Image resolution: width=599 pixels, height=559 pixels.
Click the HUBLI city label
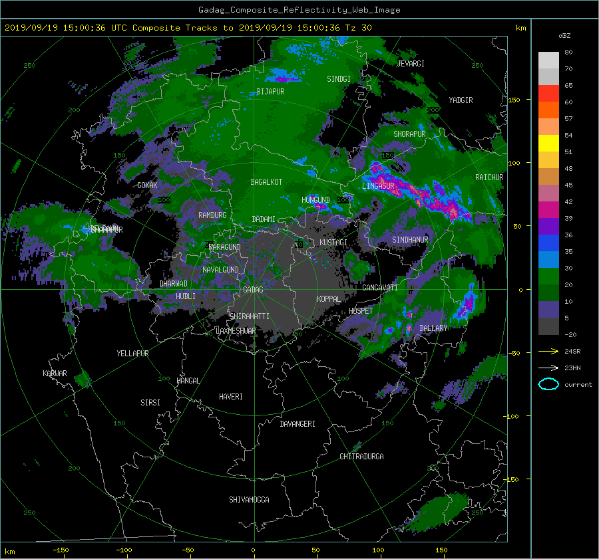186,296
